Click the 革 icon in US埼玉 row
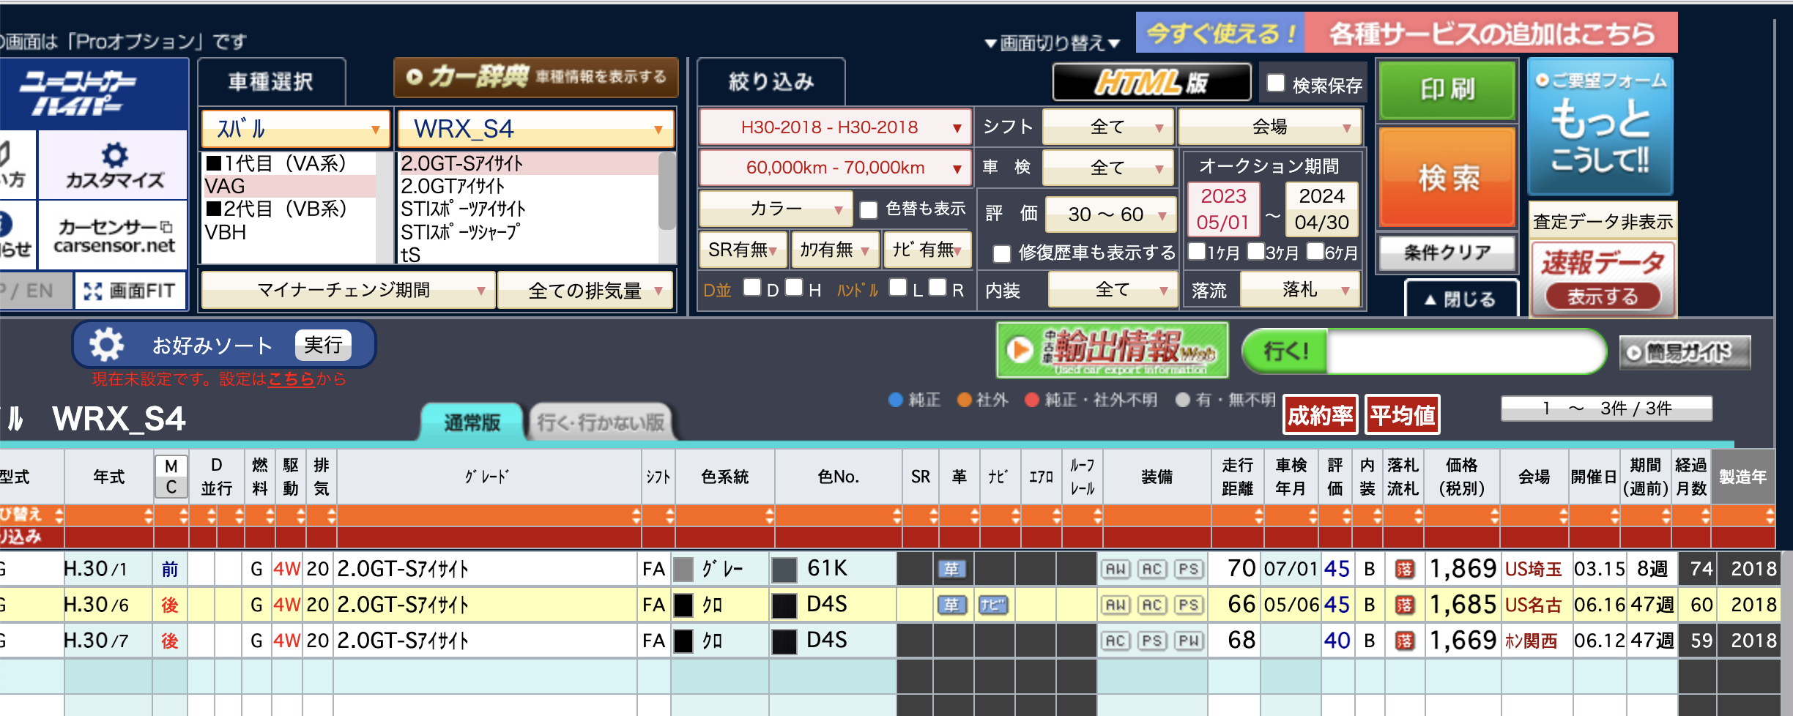 (x=951, y=569)
